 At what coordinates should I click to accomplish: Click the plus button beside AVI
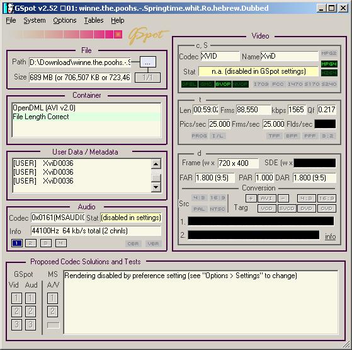coord(251,198)
